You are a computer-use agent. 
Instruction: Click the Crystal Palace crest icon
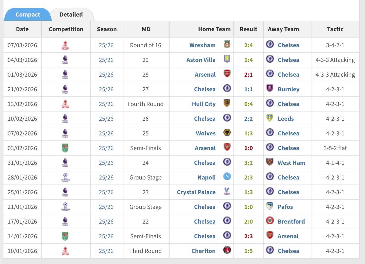coord(227,191)
